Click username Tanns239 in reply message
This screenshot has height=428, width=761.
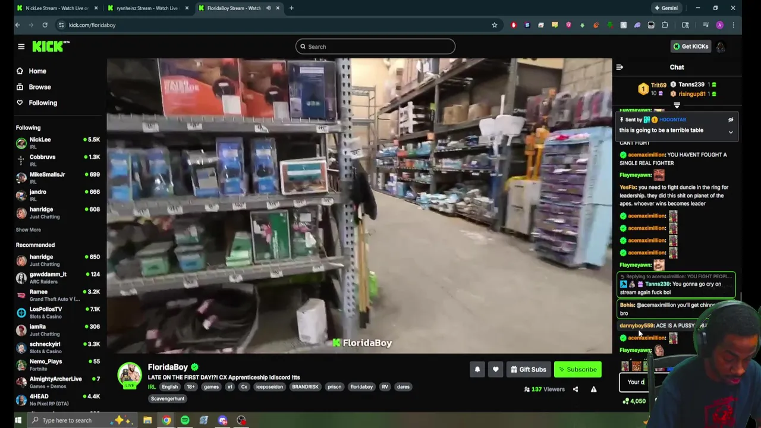tap(658, 284)
